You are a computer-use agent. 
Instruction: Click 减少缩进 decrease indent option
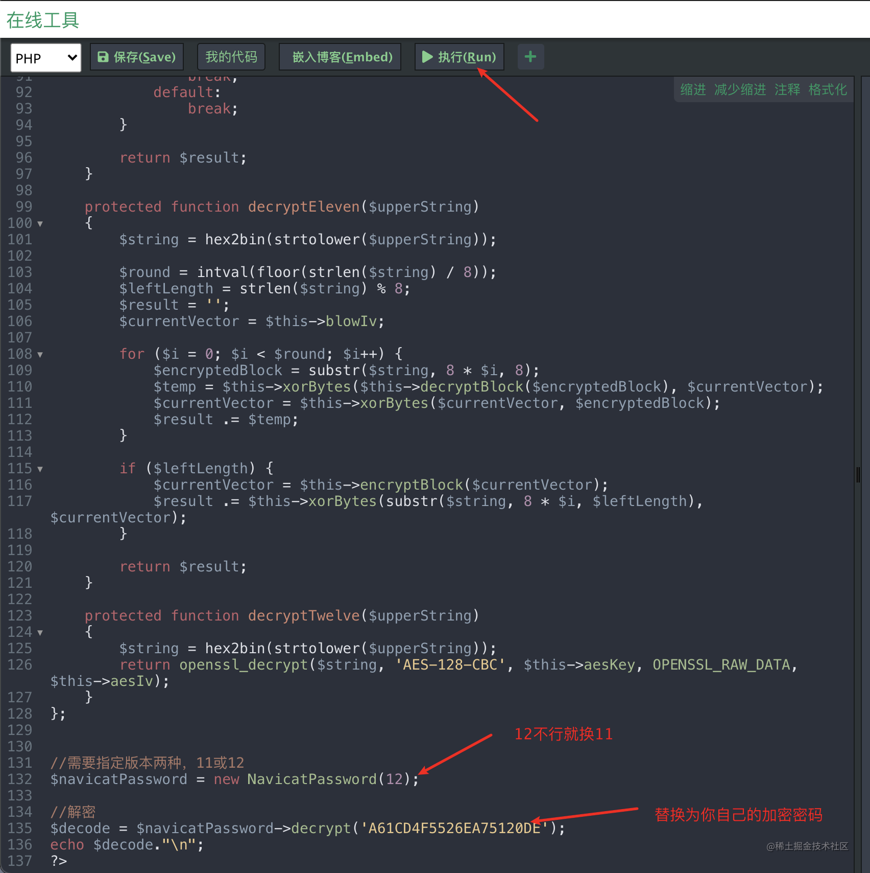point(740,90)
